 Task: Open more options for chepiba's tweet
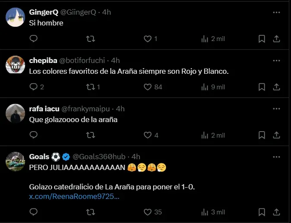click(x=276, y=60)
